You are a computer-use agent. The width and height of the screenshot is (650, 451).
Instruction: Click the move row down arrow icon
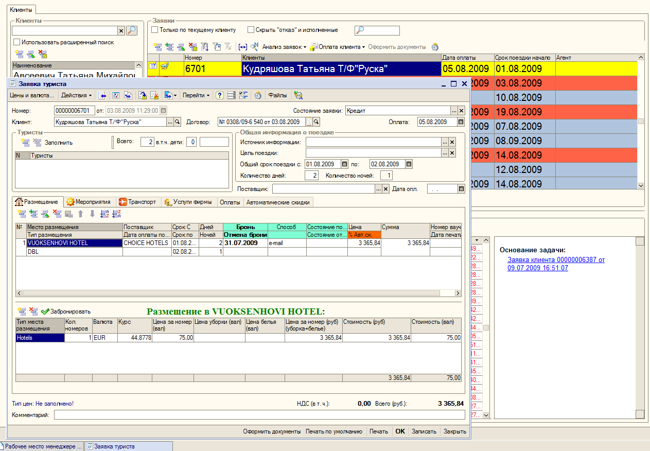pyautogui.click(x=92, y=214)
